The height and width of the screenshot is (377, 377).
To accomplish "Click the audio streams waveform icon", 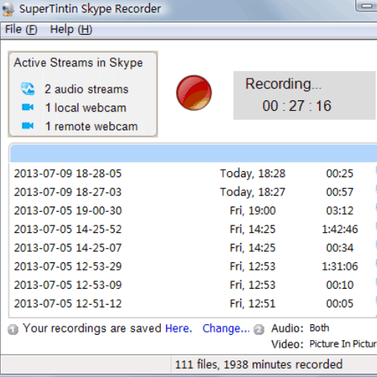I will point(28,89).
